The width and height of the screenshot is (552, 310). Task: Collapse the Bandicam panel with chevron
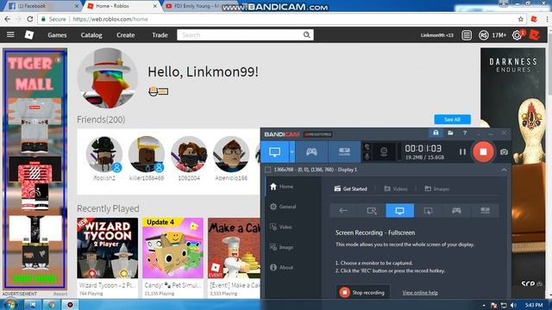pos(504,170)
